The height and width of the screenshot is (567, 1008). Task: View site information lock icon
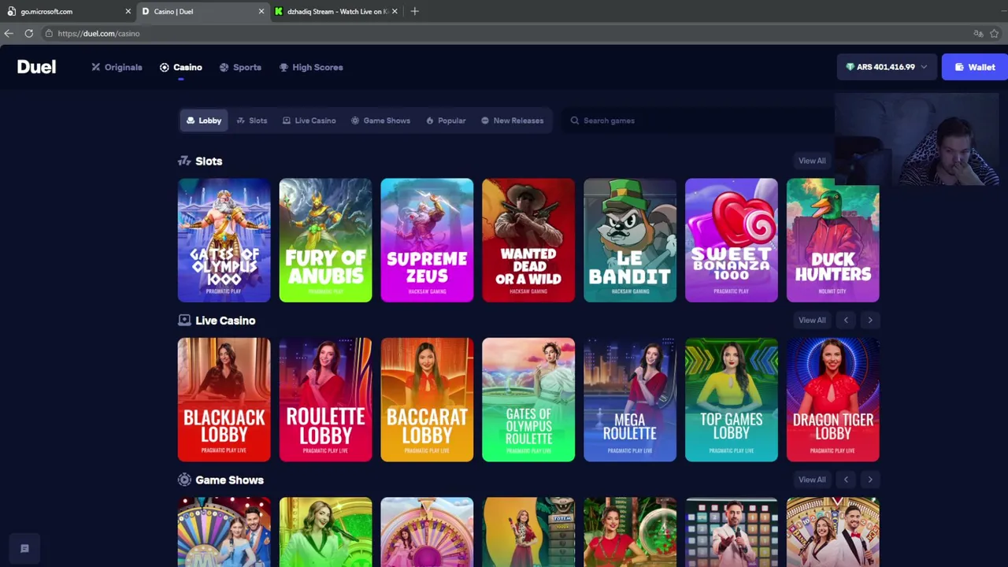(x=49, y=33)
